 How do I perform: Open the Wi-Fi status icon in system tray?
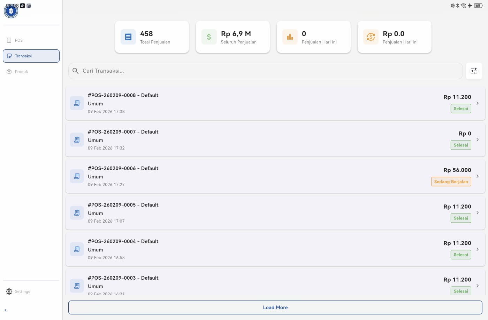463,6
